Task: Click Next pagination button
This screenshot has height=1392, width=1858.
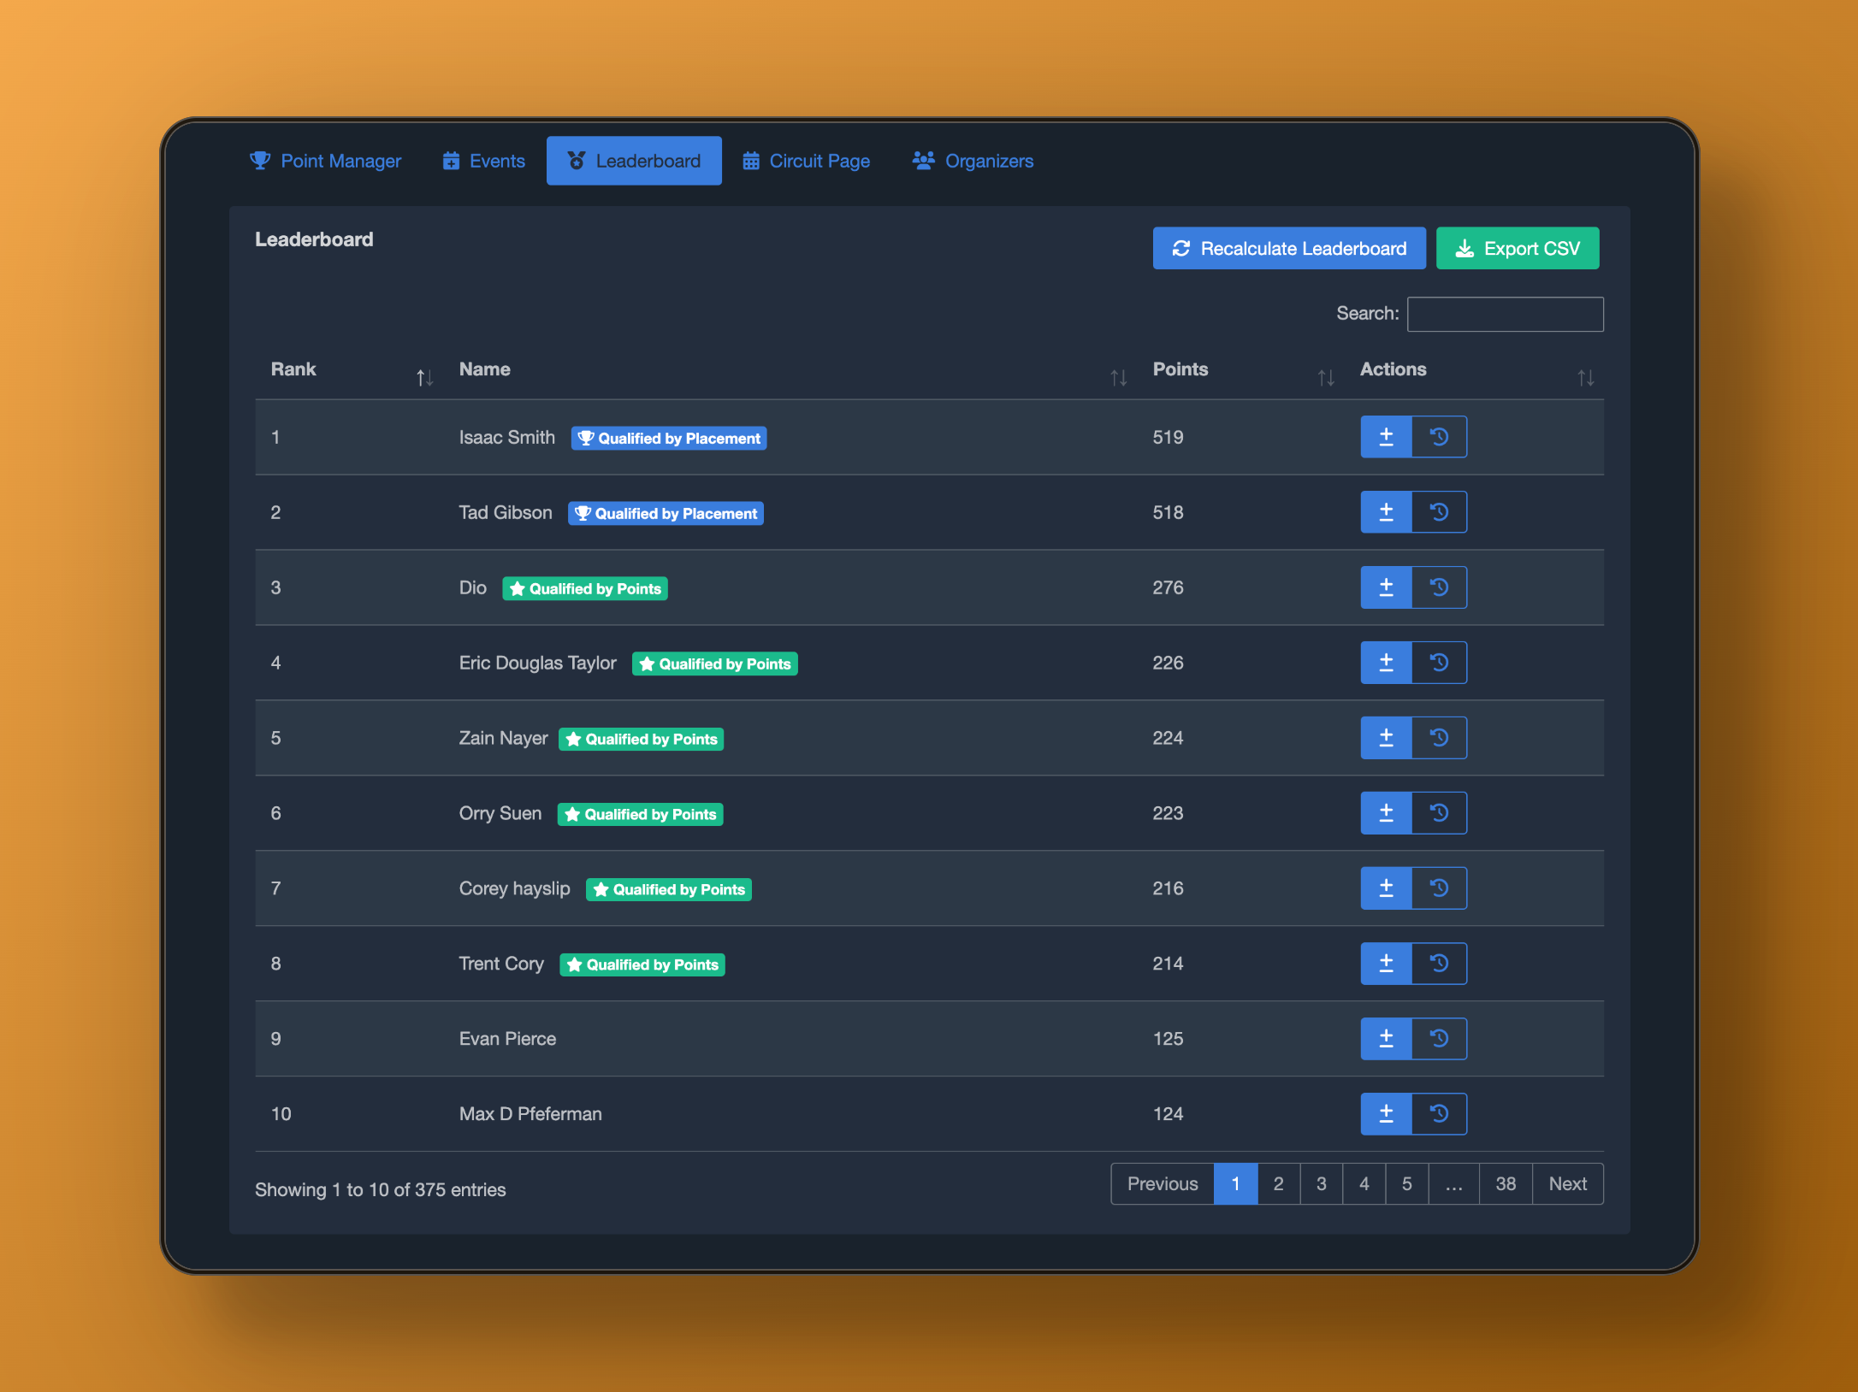Action: coord(1567,1184)
